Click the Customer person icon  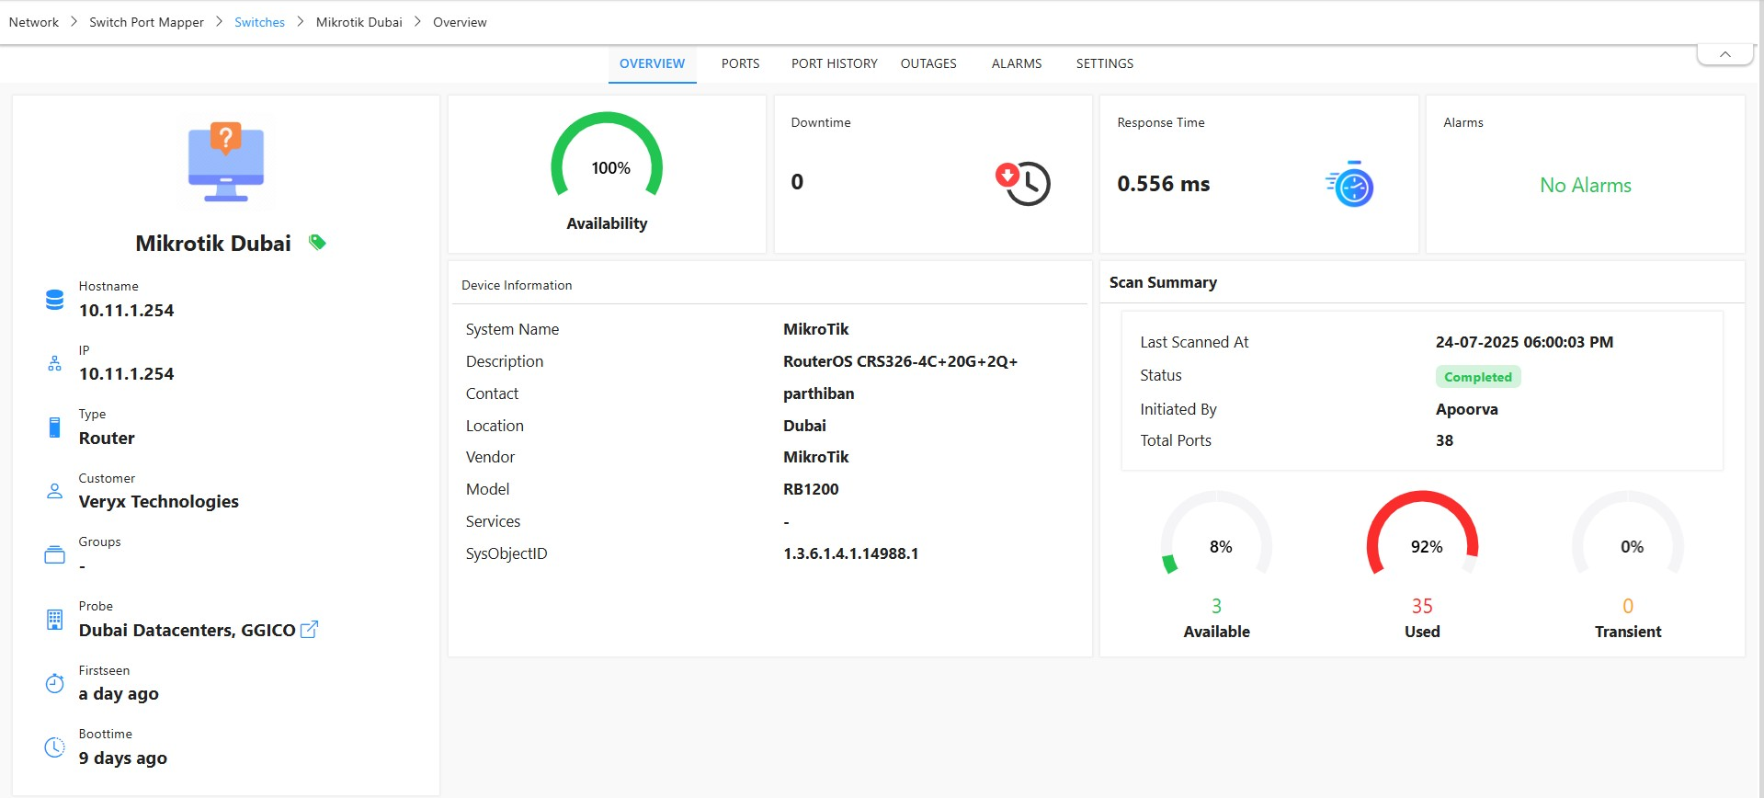(55, 491)
